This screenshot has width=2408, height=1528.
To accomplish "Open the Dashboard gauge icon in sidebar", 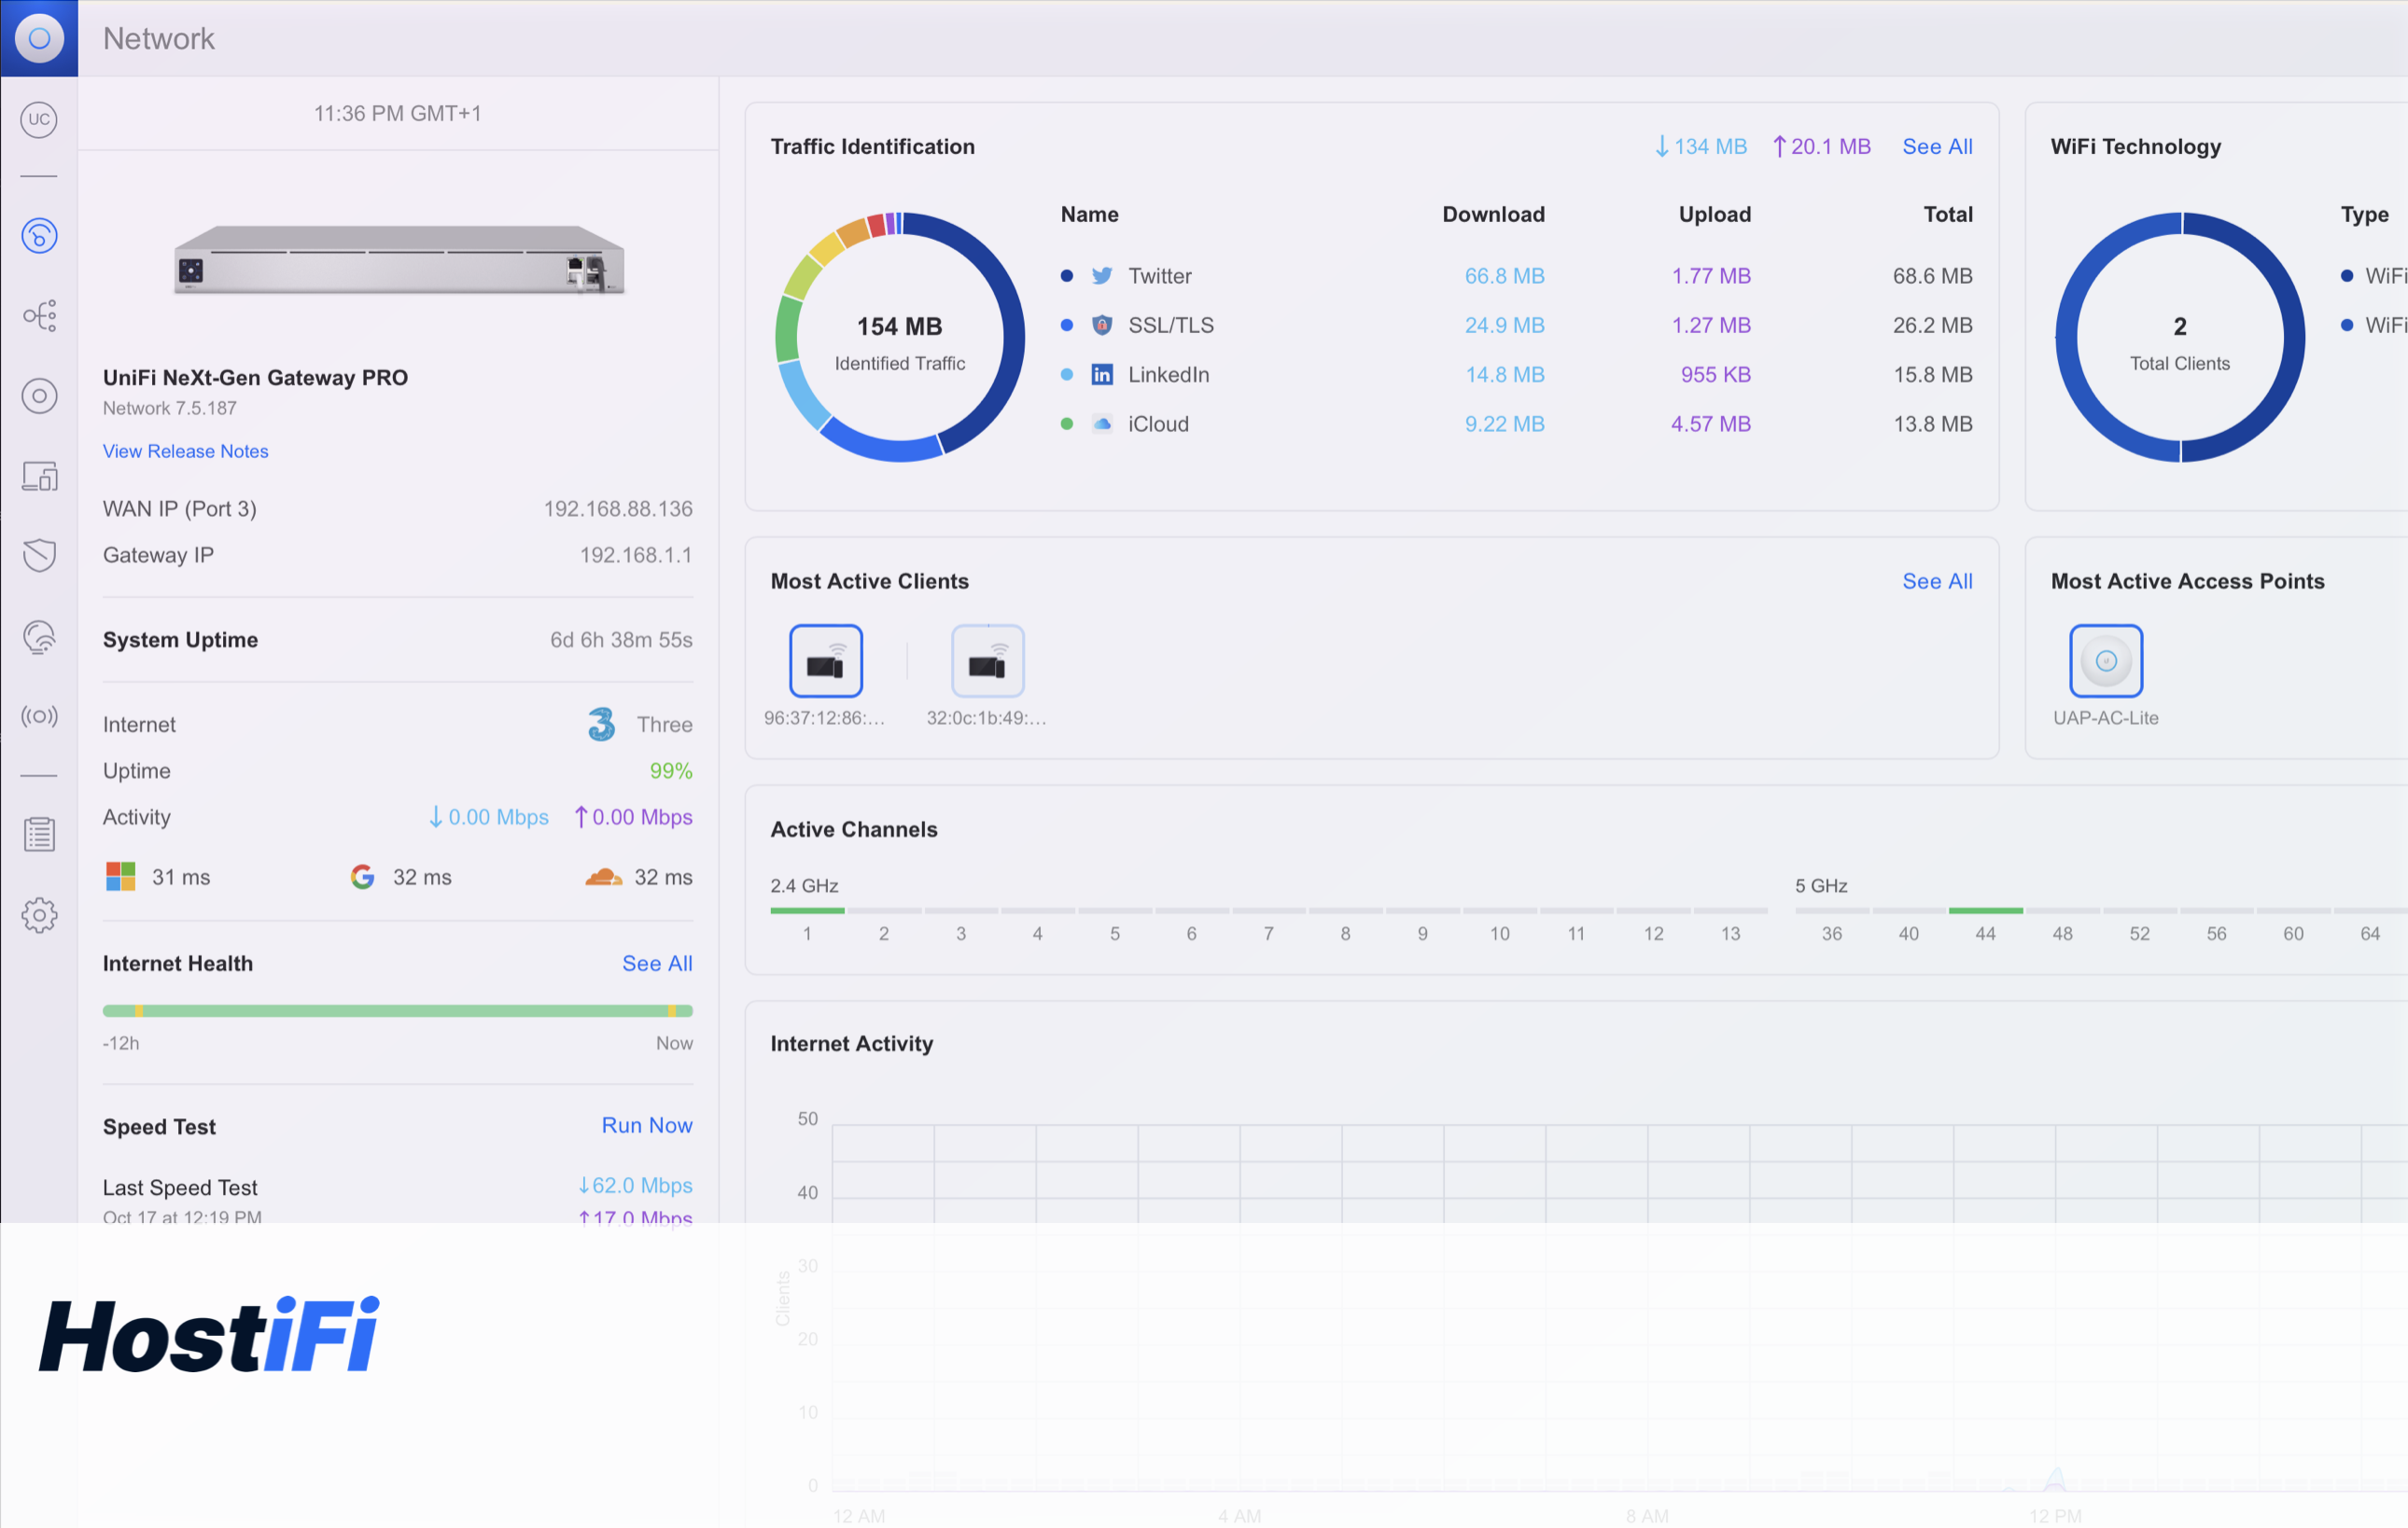I will (x=39, y=236).
